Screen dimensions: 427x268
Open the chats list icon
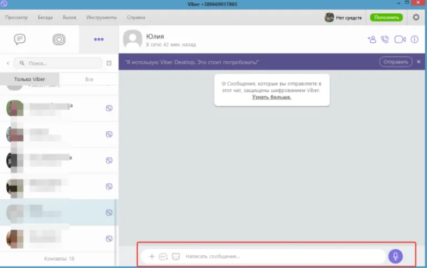[x=19, y=39]
